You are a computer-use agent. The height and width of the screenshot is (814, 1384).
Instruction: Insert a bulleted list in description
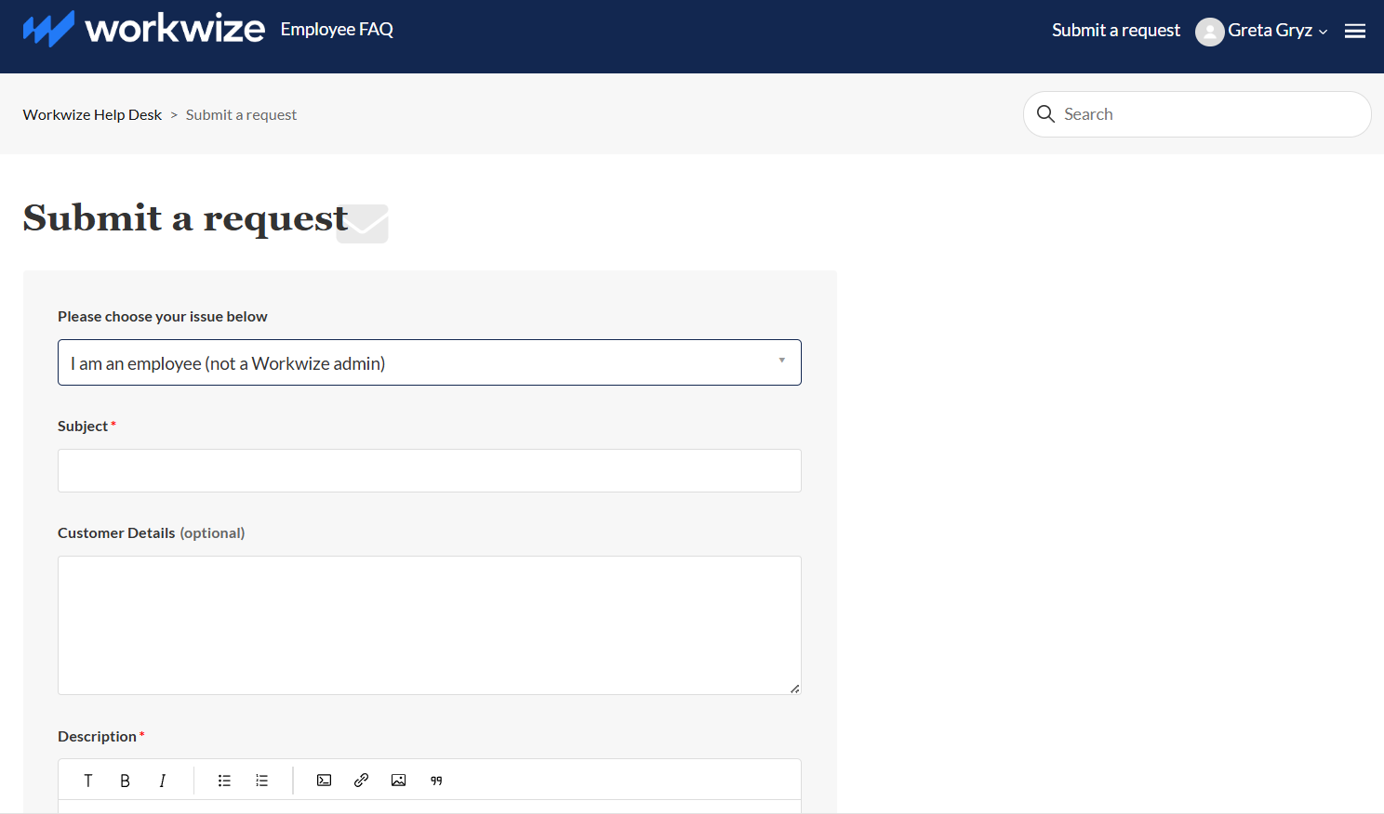coord(224,781)
